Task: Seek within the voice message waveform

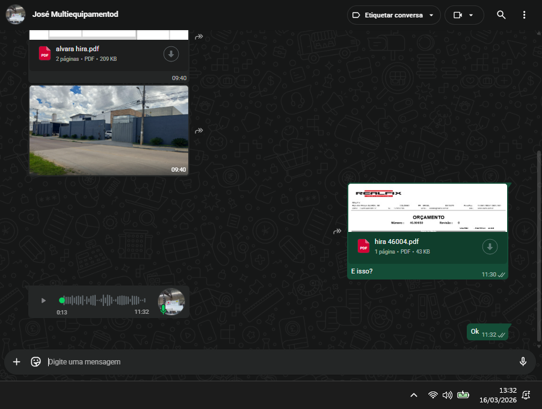Action: click(x=105, y=300)
